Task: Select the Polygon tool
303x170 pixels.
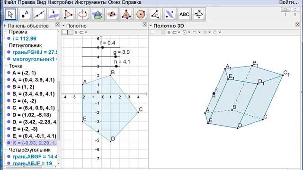Action: click(x=68, y=14)
